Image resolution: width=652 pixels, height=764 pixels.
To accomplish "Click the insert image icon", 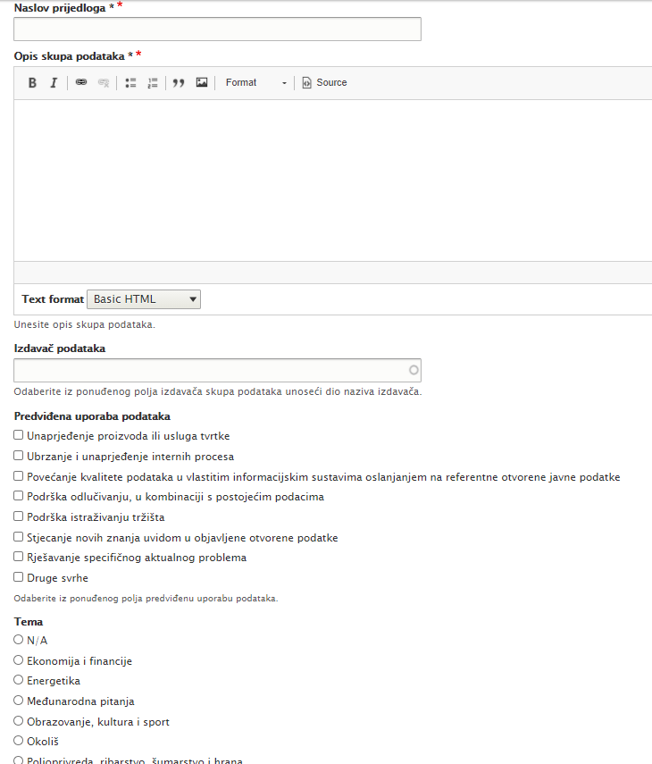I will 202,83.
